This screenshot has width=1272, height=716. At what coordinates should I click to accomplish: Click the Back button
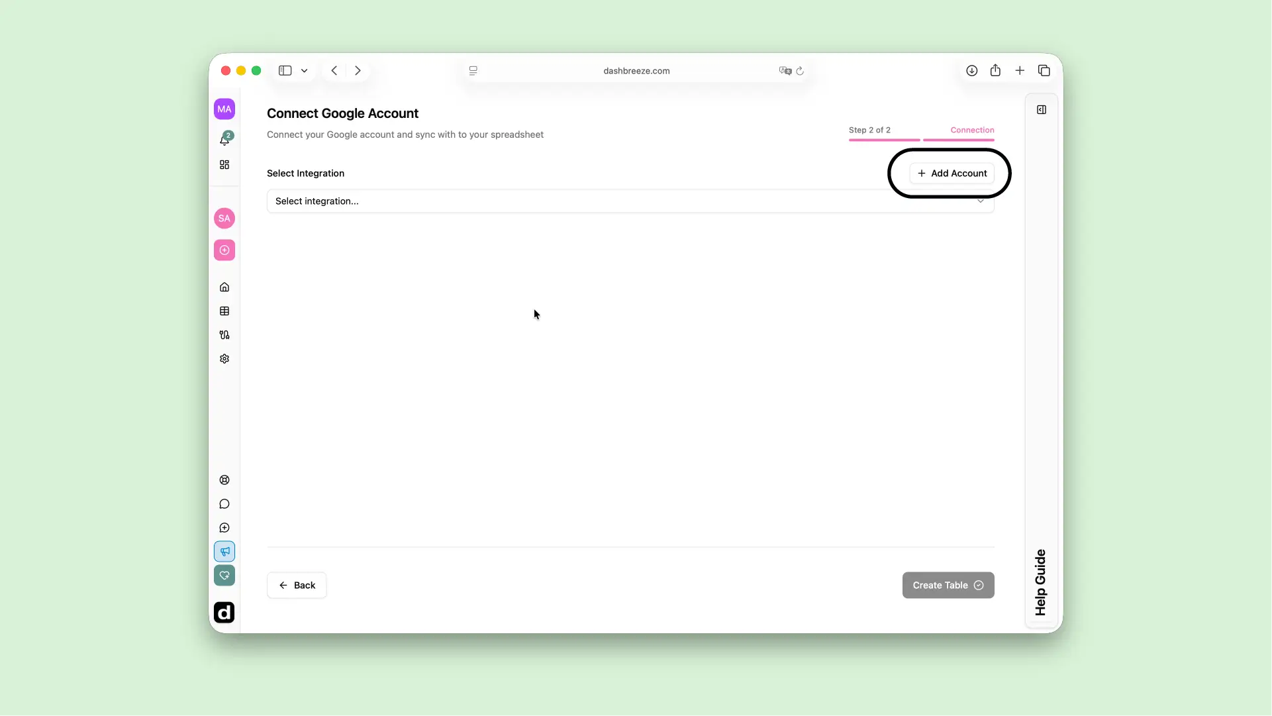pyautogui.click(x=297, y=586)
